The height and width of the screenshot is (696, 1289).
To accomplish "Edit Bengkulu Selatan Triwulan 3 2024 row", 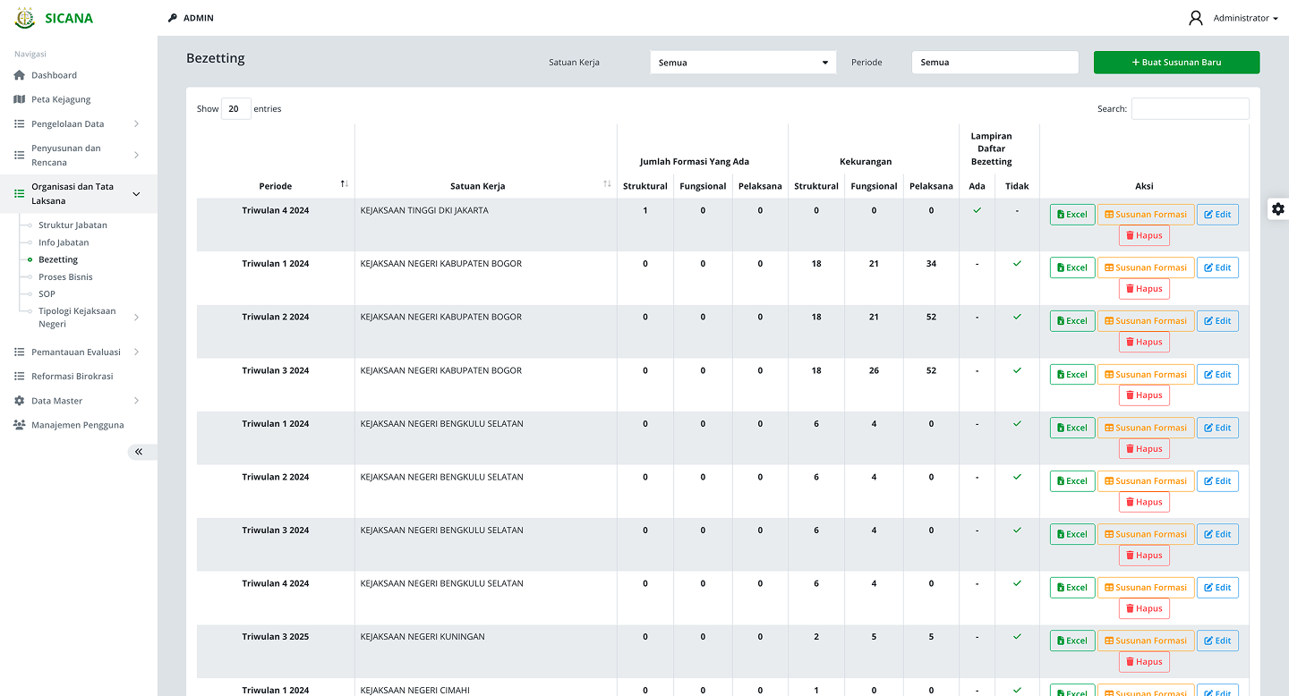I will (x=1217, y=534).
